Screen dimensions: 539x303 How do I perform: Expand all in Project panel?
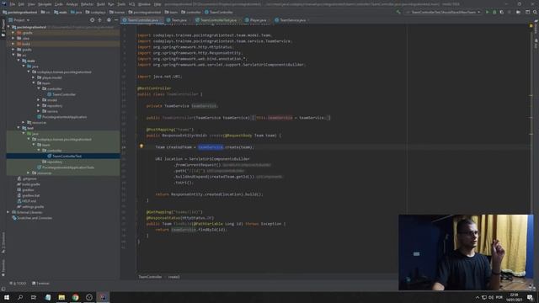coord(99,20)
